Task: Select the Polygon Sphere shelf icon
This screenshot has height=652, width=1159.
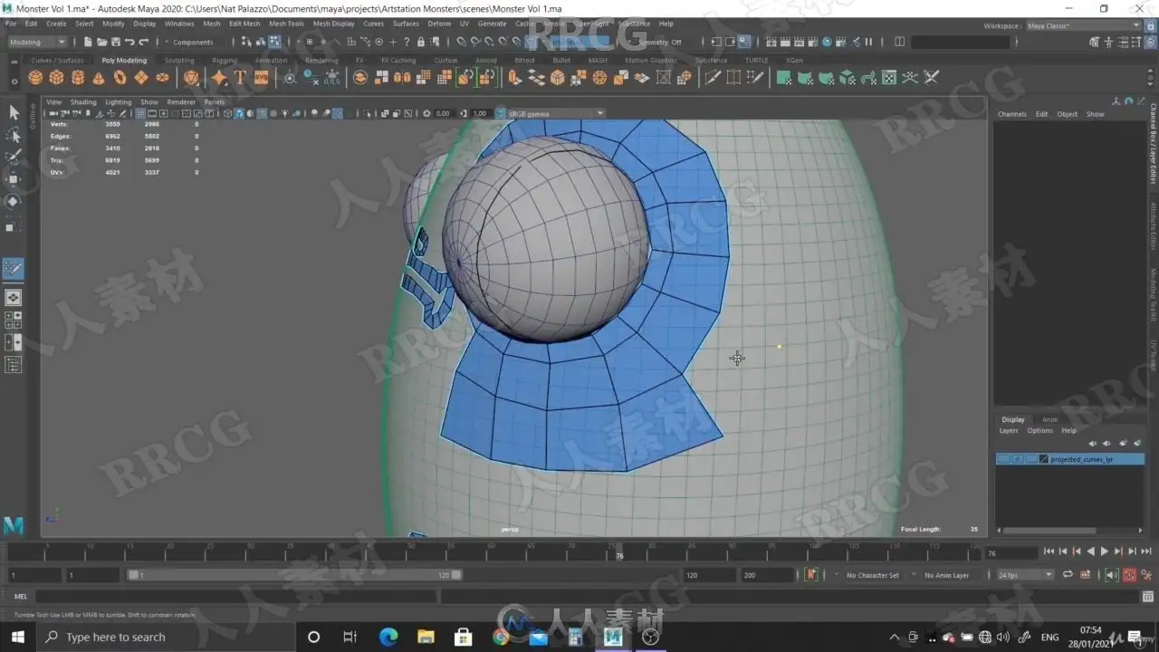Action: pos(35,78)
